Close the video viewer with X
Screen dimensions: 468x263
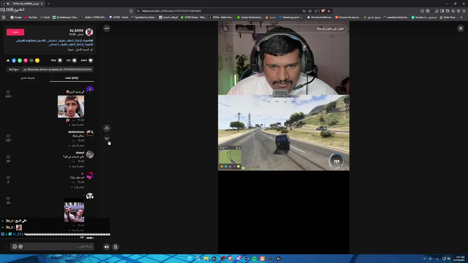pos(460,28)
